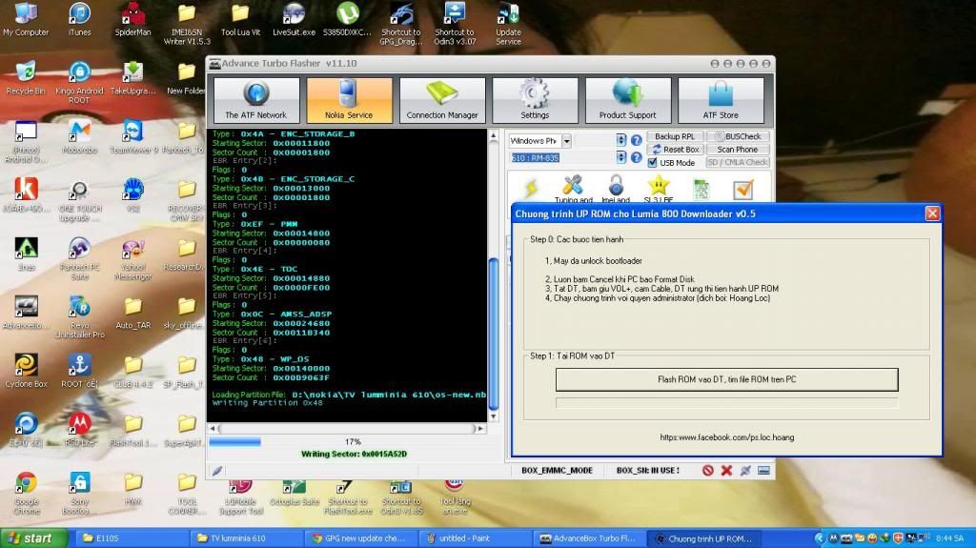976x548 pixels.
Task: Click the pen icon in the status bar
Action: tap(216, 471)
